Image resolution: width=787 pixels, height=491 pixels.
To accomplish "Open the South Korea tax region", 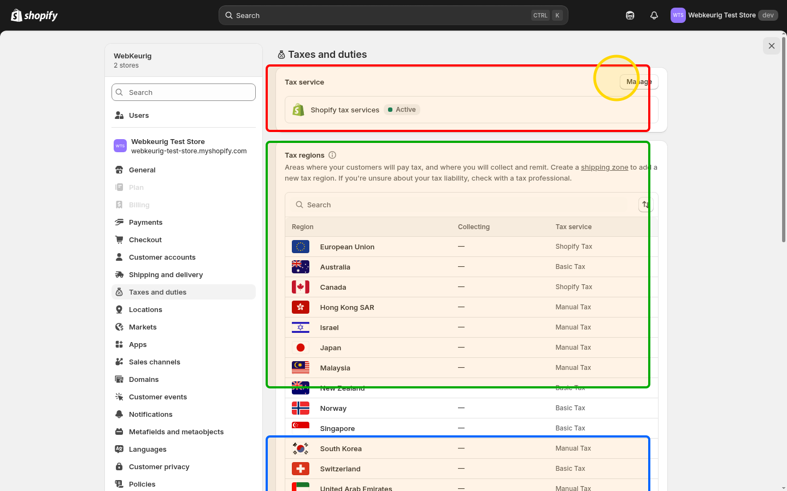I will 472,448.
